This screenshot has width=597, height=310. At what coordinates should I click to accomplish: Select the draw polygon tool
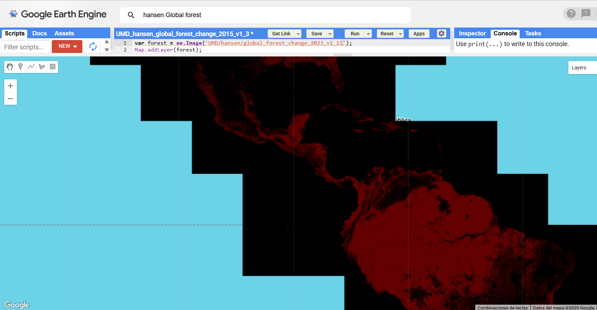pos(42,67)
